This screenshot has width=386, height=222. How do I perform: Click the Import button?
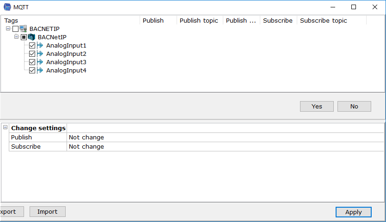click(x=48, y=212)
